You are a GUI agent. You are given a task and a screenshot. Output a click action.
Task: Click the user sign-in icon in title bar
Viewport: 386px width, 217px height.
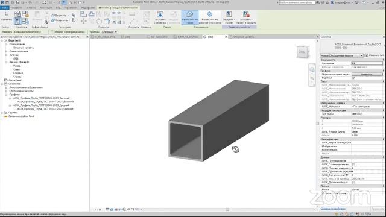click(332, 2)
